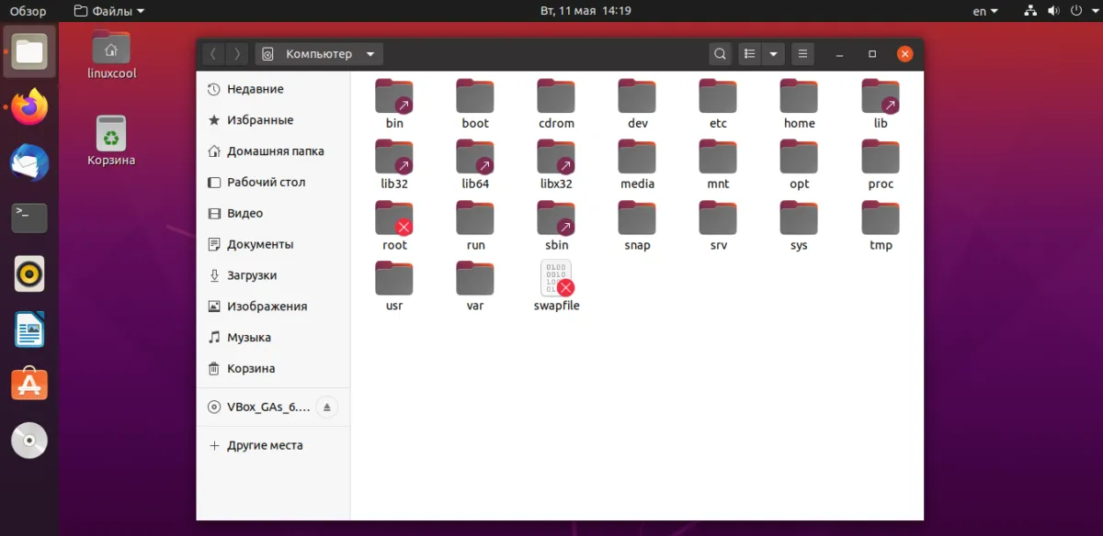Screen dimensions: 1103x536
Task: Open the dev folder
Action: click(637, 103)
